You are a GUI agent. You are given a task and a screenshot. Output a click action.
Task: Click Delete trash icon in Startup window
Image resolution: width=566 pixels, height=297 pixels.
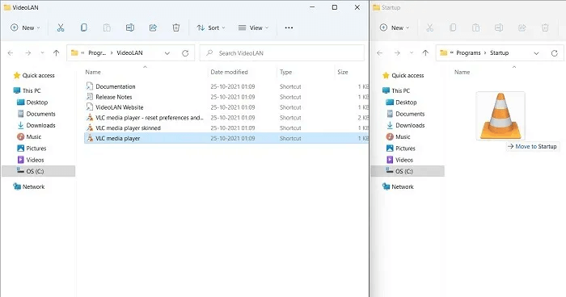click(545, 27)
